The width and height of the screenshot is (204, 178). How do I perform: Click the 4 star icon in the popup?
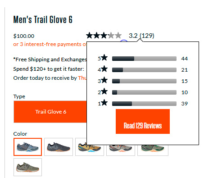104,69
